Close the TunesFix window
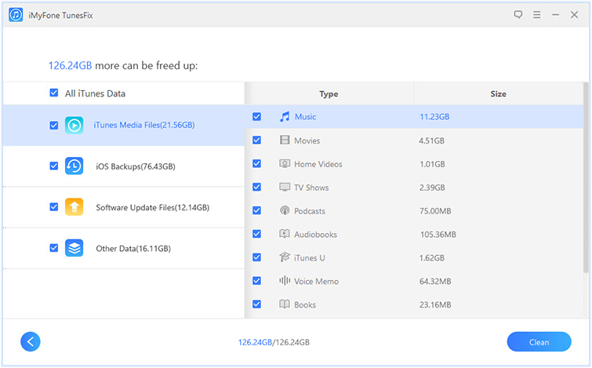The image size is (592, 368). (x=574, y=15)
